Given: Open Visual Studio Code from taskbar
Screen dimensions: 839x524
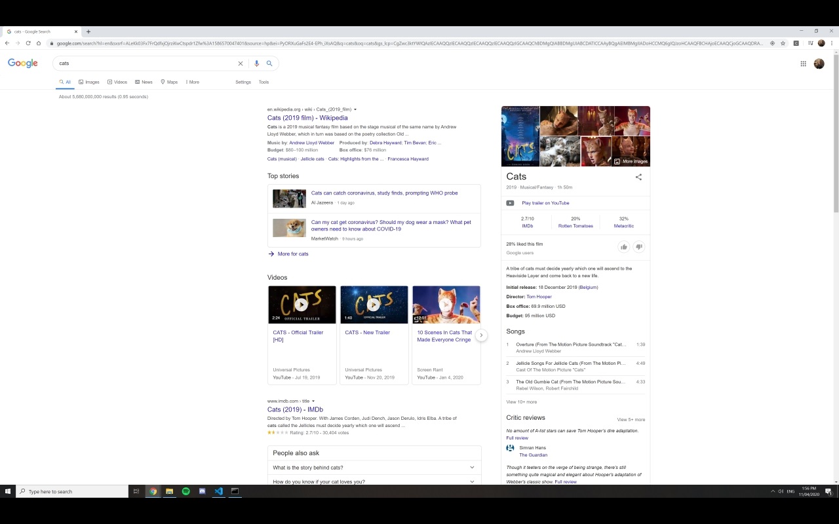Looking at the screenshot, I should coord(218,491).
